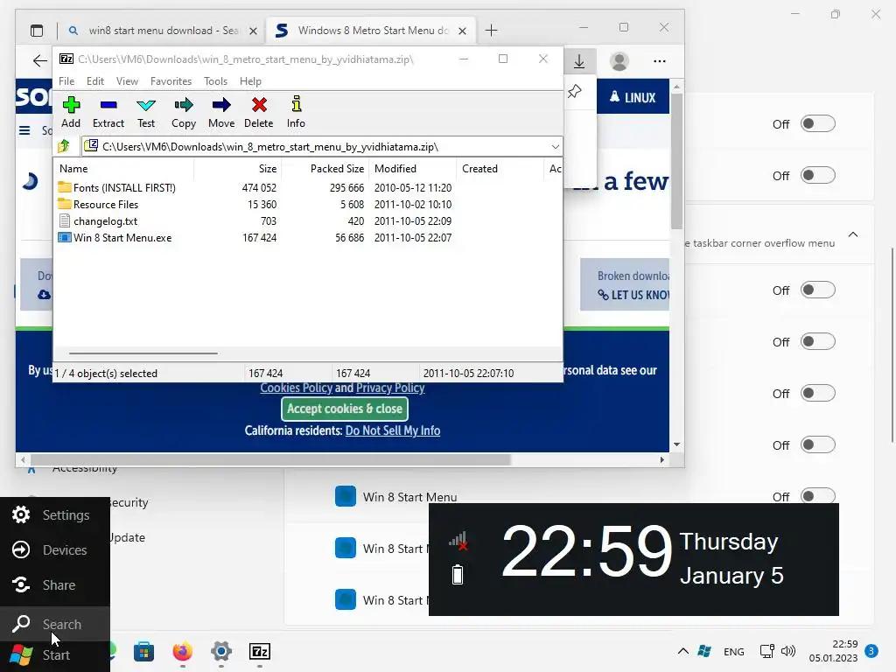Open the notification center badge showing 3
The height and width of the screenshot is (672, 896).
click(871, 651)
